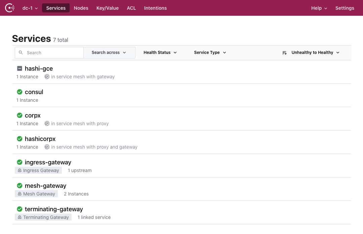Screen dimensions: 363x234
Task: Open the Service Type filter dropdown
Action: pyautogui.click(x=209, y=53)
